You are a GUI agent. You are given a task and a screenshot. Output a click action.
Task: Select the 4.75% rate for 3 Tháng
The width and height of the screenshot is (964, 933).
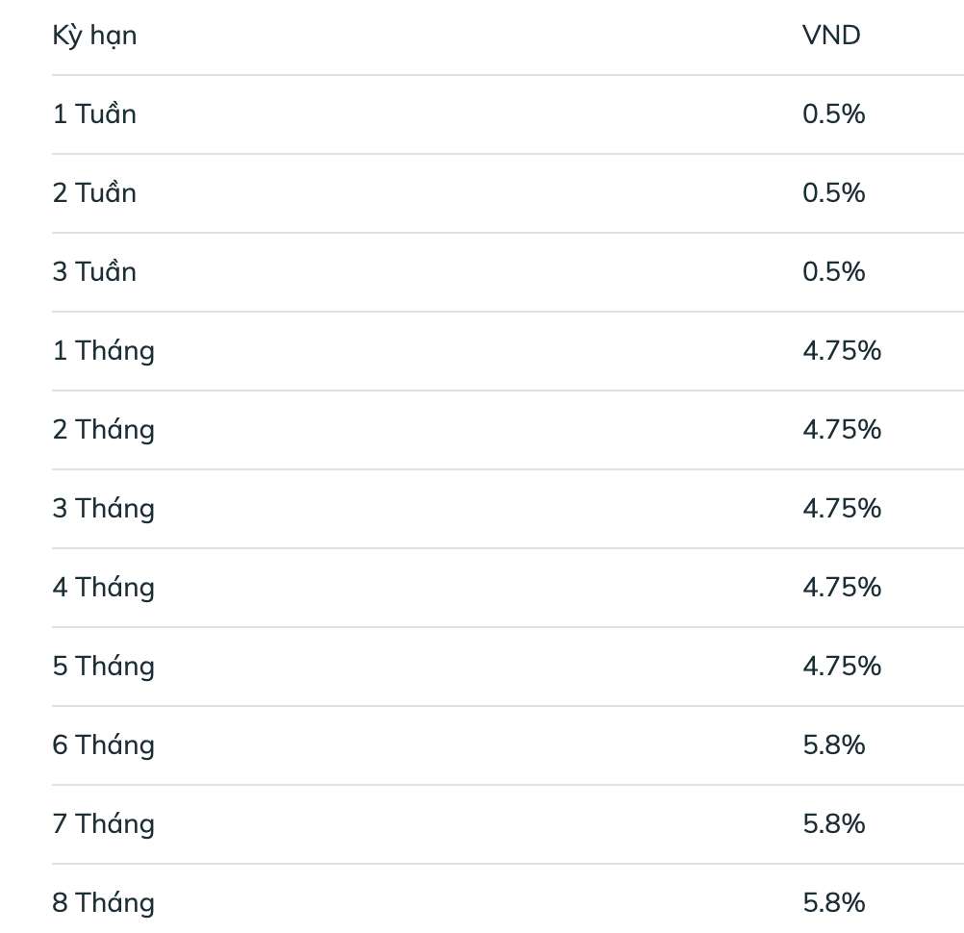point(841,509)
